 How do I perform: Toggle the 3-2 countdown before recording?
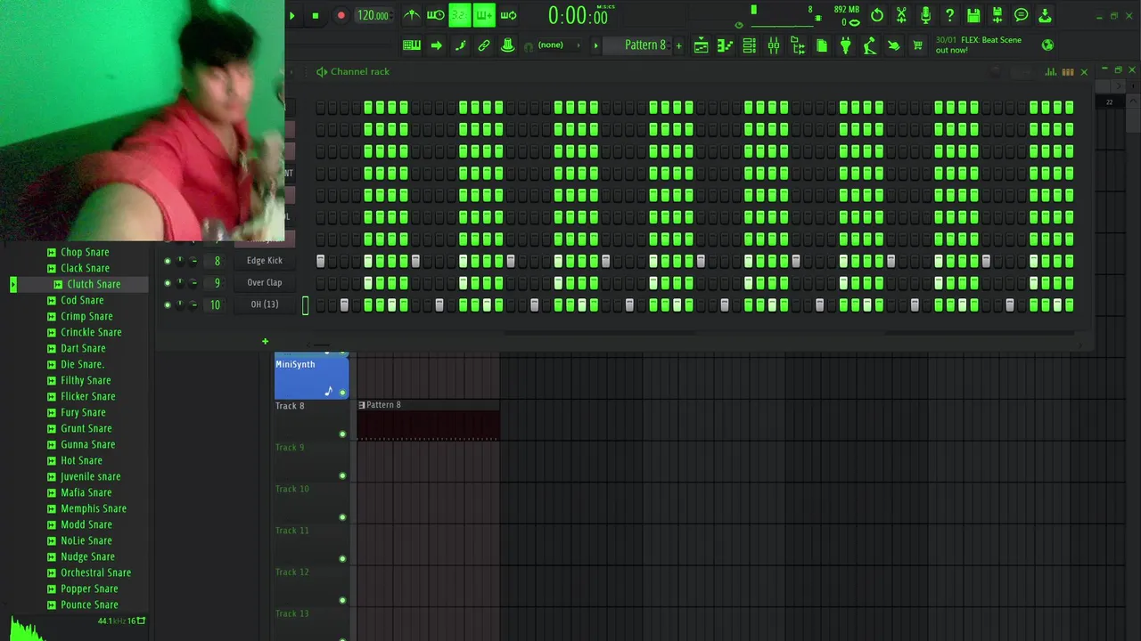[459, 15]
